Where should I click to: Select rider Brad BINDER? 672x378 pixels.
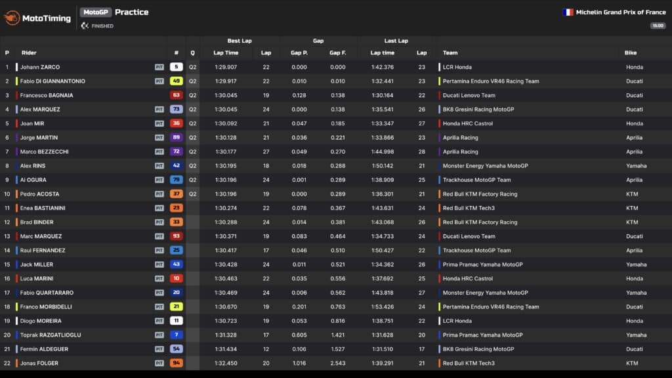(37, 222)
